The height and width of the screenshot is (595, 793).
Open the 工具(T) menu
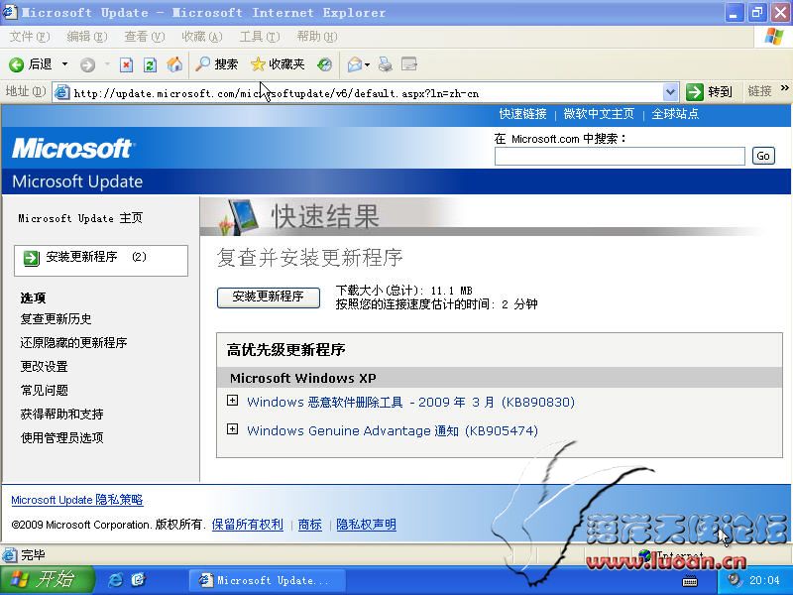coord(260,37)
